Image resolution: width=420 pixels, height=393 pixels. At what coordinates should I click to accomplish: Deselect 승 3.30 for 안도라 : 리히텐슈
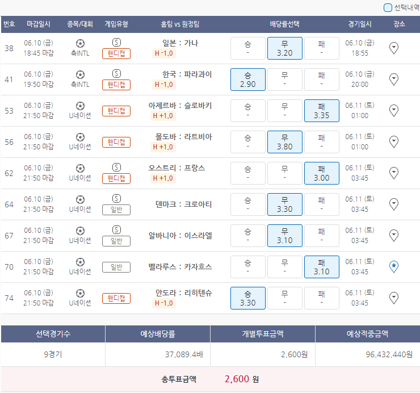coord(248,298)
